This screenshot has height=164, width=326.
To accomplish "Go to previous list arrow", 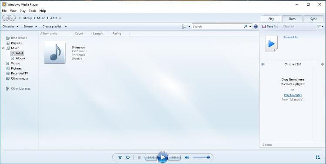I will (263, 64).
